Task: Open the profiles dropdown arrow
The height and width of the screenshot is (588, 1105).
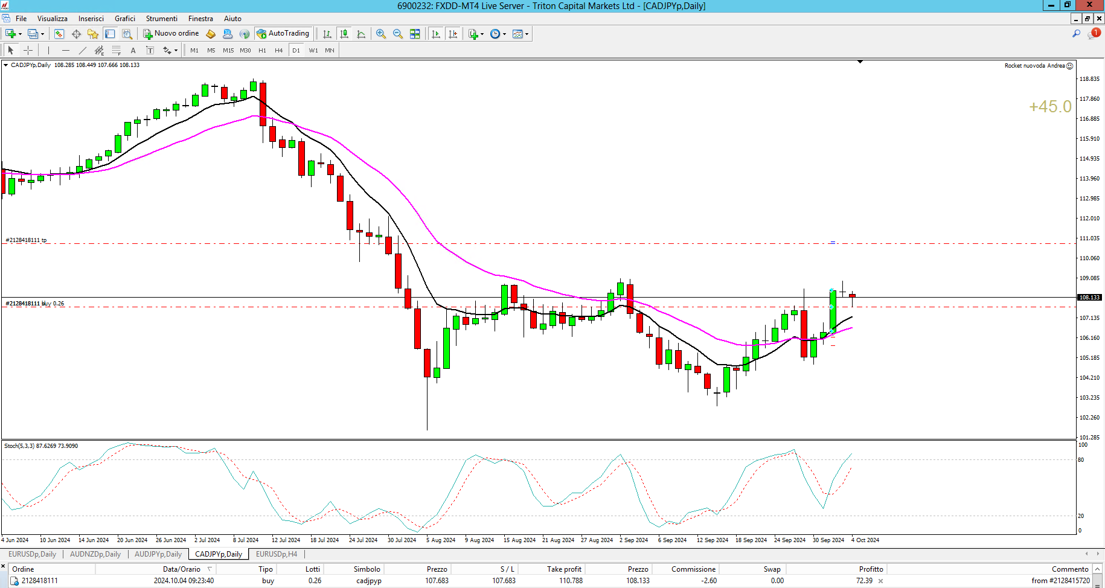Action: (42, 34)
